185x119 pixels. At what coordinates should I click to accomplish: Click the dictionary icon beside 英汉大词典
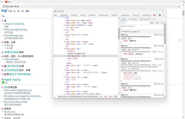(x=3, y=6)
